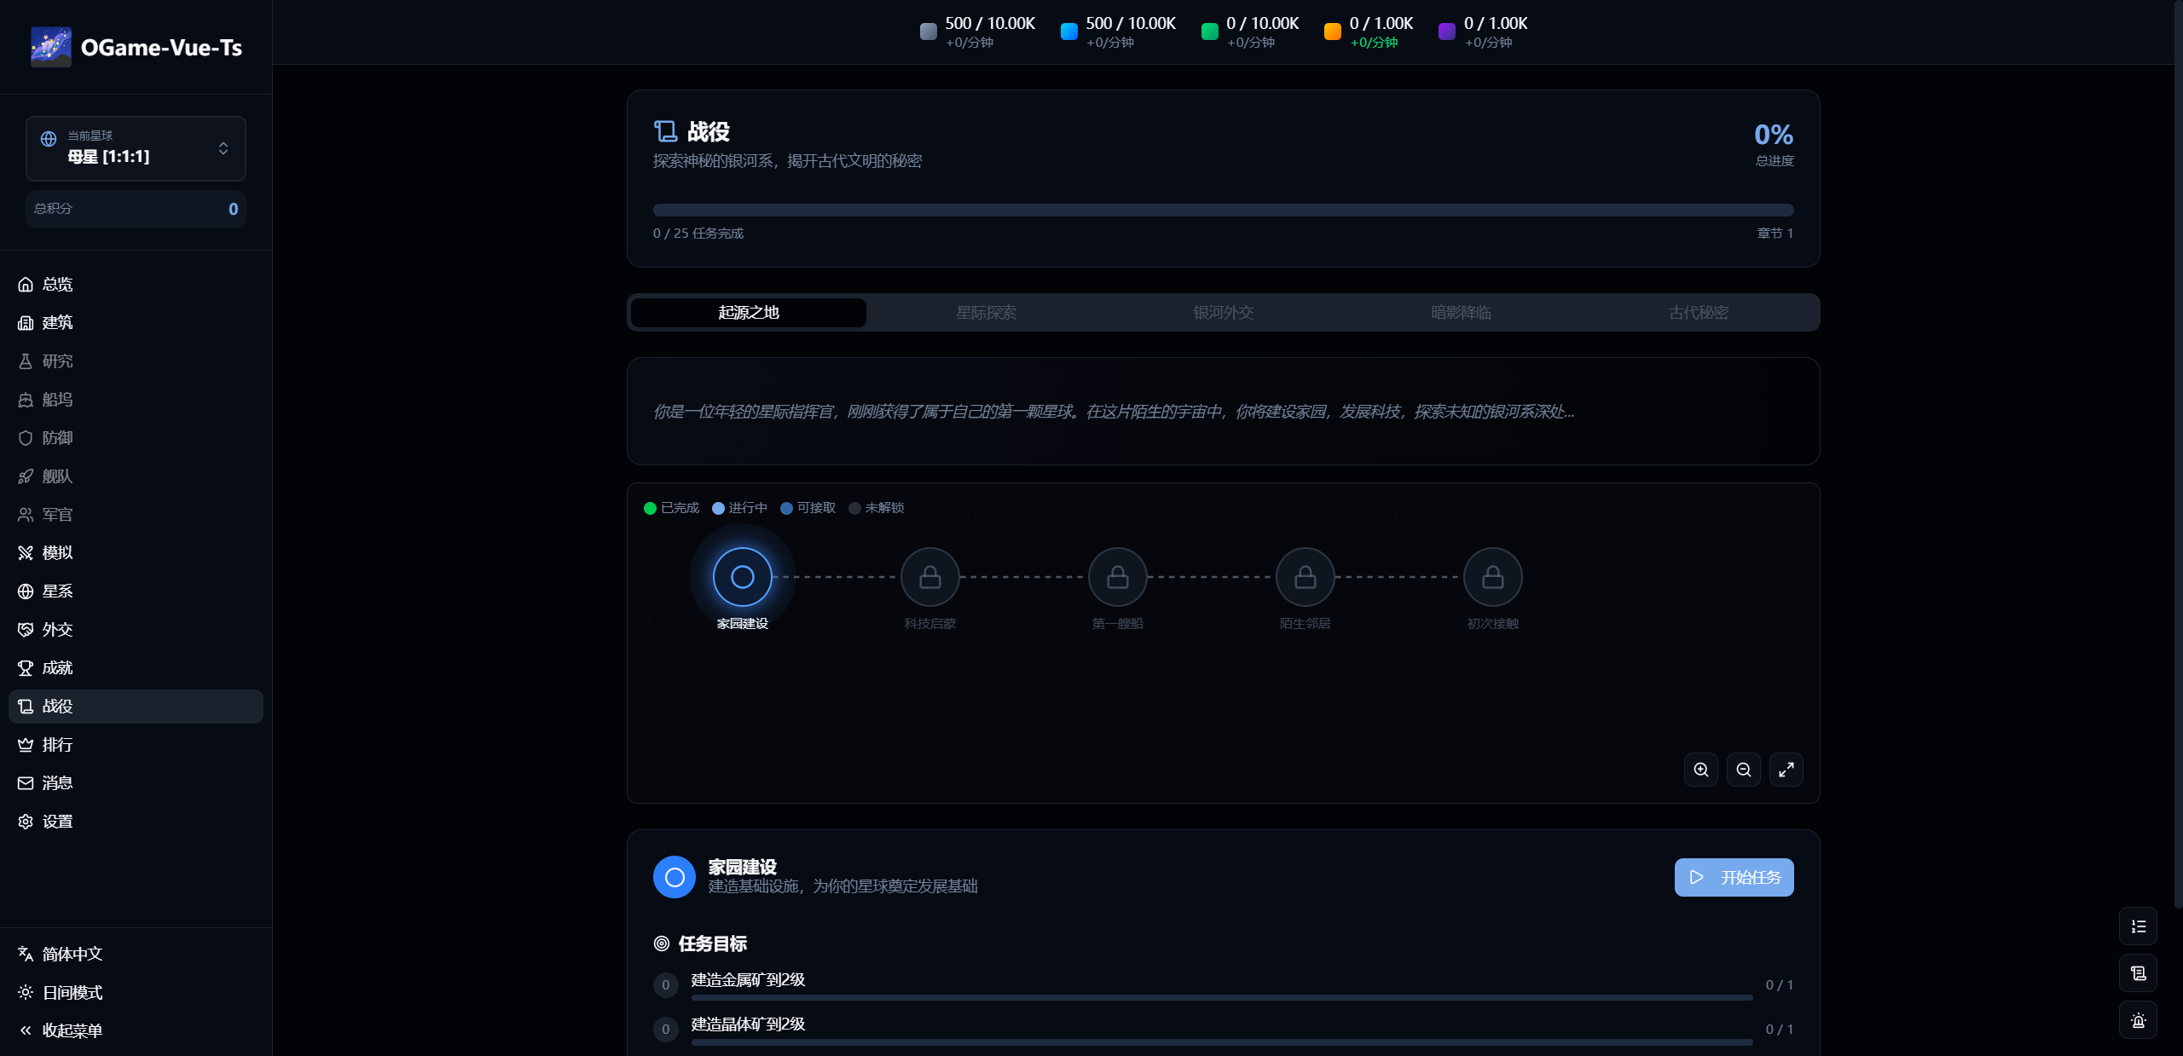2183x1056 pixels.
Task: Open fullscreen view of the mission map
Action: click(1786, 769)
